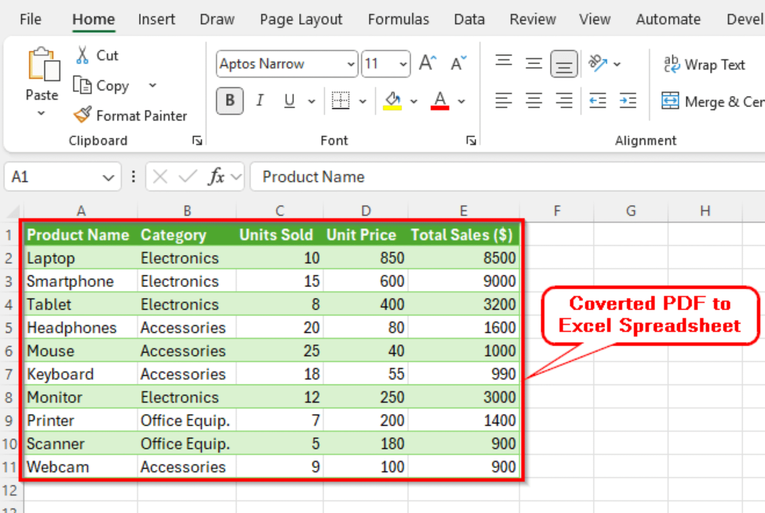Select the Webcam cell
Image resolution: width=765 pixels, height=513 pixels.
tap(81, 467)
